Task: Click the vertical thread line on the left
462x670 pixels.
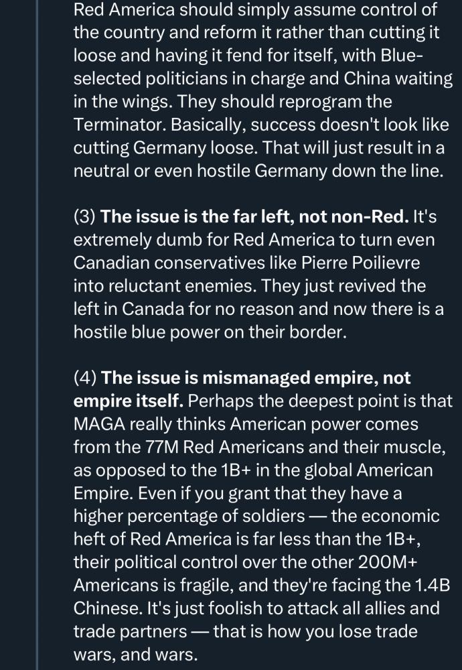Action: coord(37,335)
